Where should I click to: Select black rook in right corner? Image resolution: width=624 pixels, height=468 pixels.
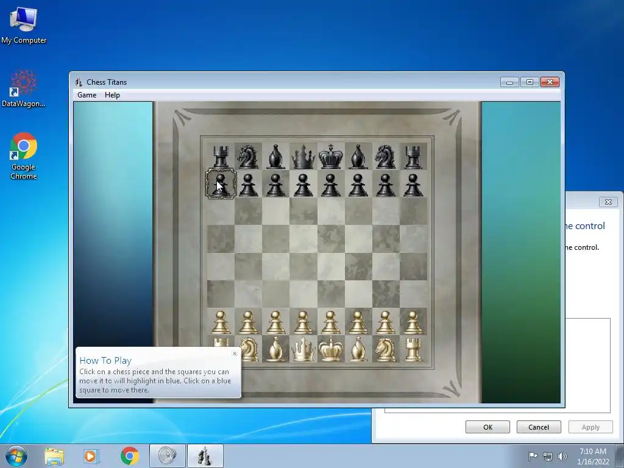[x=413, y=157]
